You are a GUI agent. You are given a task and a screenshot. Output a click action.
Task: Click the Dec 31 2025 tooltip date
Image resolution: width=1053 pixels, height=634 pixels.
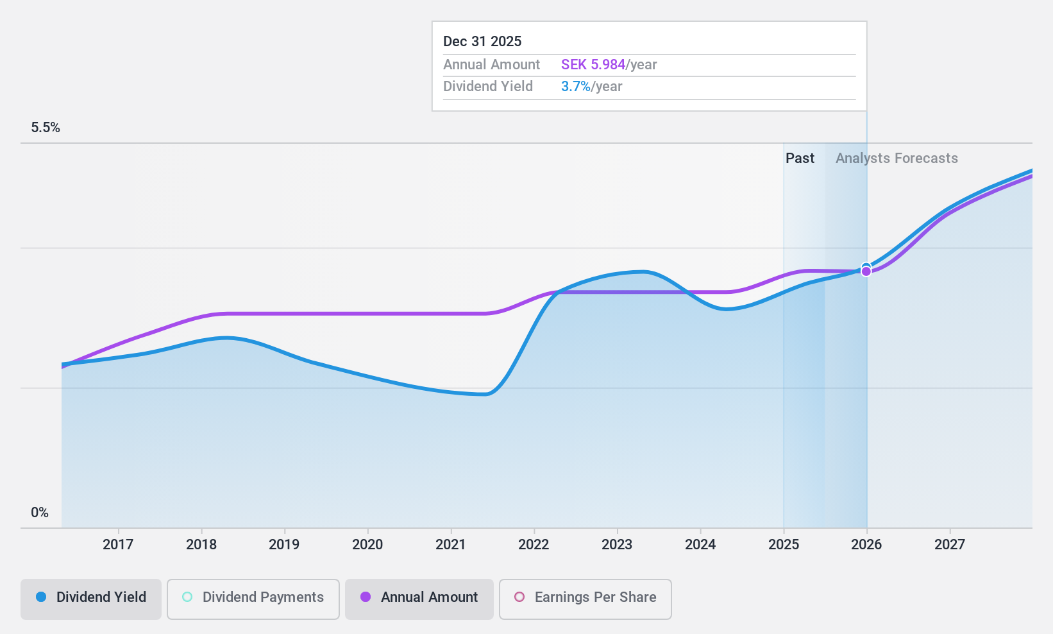(482, 42)
